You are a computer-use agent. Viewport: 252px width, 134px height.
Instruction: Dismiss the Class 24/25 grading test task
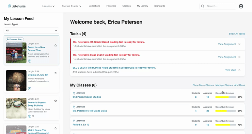coord(239,57)
